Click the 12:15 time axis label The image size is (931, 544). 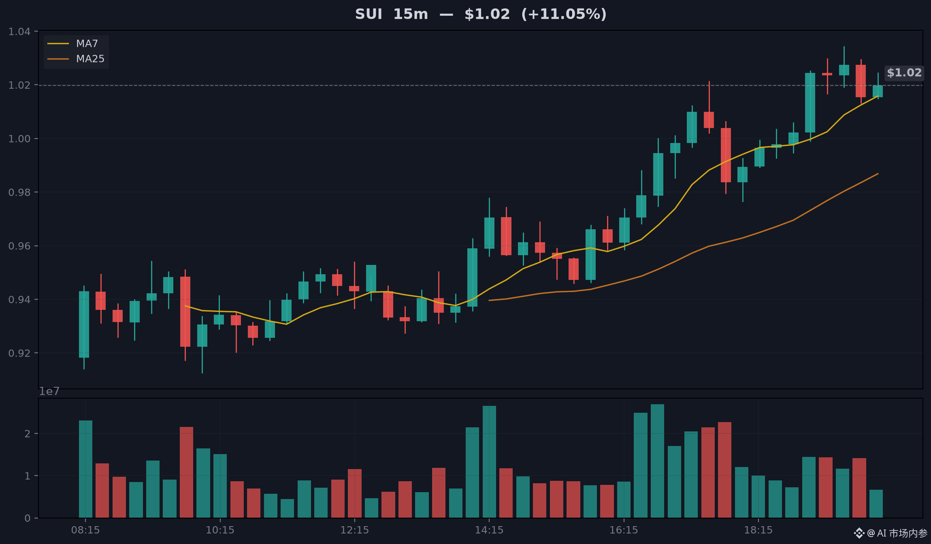pyautogui.click(x=354, y=530)
